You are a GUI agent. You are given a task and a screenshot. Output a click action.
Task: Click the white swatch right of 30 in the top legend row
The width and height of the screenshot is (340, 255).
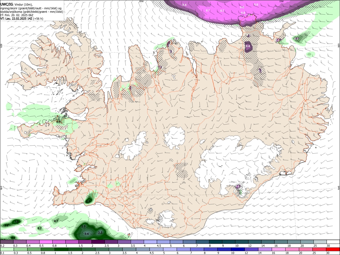(x=333, y=242)
